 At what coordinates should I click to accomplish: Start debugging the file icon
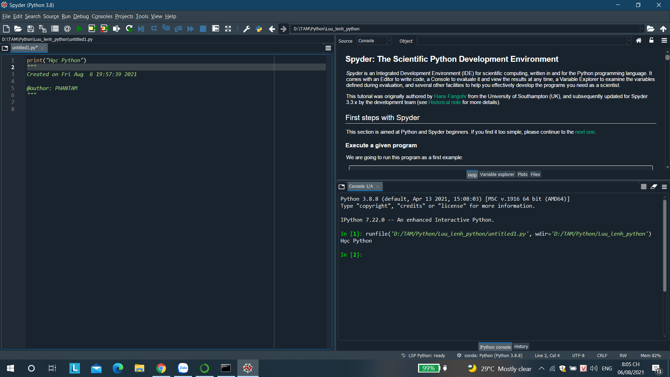tap(141, 29)
